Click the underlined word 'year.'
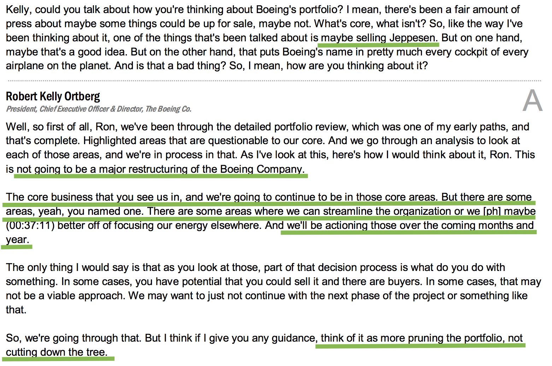Image resolution: width=552 pixels, height=366 pixels. click(17, 240)
